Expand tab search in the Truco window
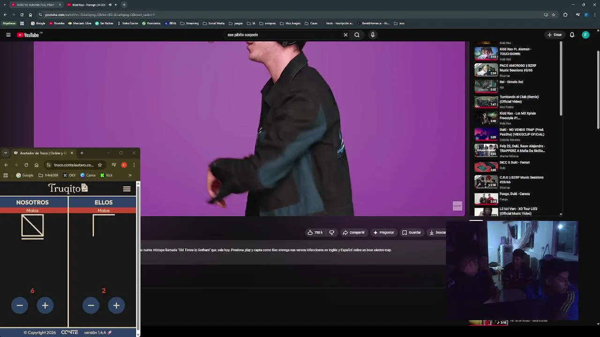The height and width of the screenshot is (337, 600). pos(5,153)
